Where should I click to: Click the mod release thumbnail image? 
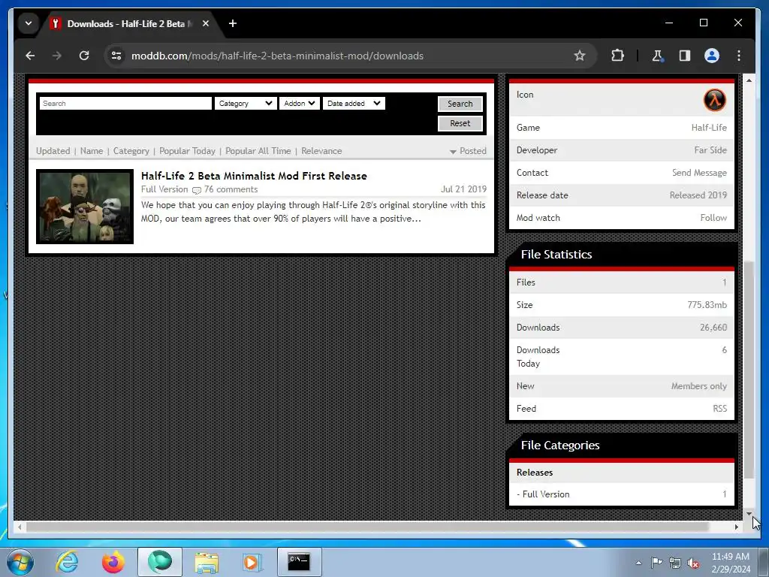pos(85,207)
